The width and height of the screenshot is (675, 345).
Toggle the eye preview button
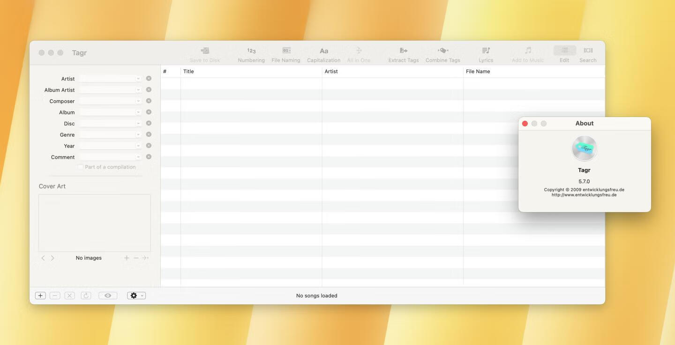coord(108,296)
